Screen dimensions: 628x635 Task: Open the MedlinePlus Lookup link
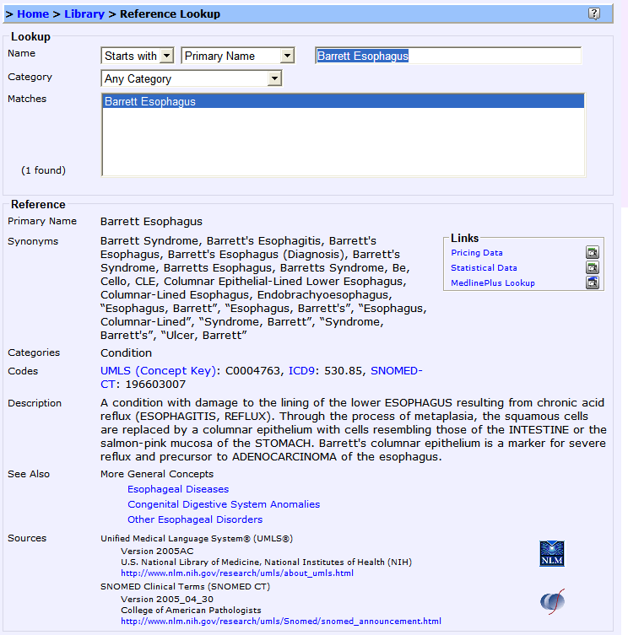(x=493, y=283)
